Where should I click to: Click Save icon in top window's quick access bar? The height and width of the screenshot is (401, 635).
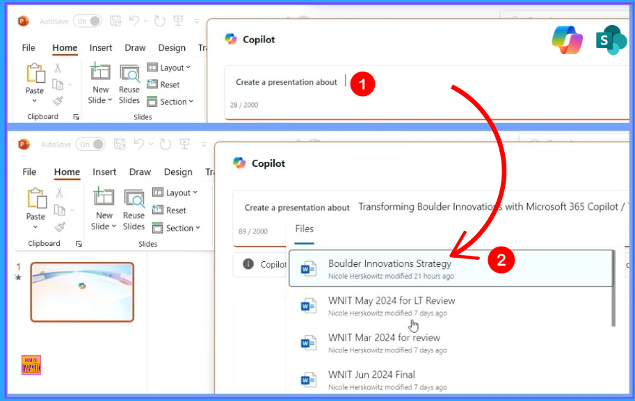coord(115,21)
